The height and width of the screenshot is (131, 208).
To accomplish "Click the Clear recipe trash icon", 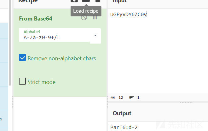I will [x=98, y=1].
